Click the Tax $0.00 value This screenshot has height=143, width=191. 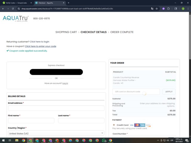tap(172, 111)
